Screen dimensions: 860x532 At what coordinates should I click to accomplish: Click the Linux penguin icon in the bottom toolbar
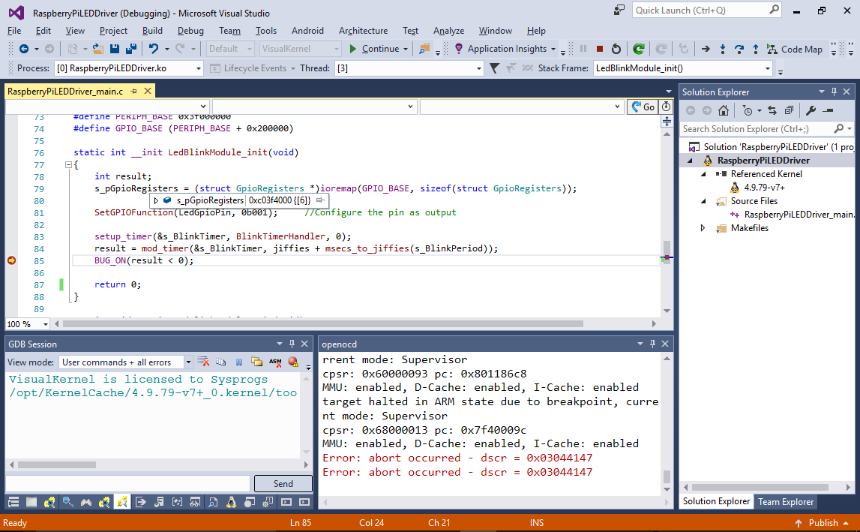232,502
